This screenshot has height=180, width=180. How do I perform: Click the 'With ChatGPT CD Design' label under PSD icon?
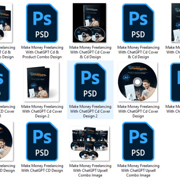pyautogui.click(x=42, y=168)
